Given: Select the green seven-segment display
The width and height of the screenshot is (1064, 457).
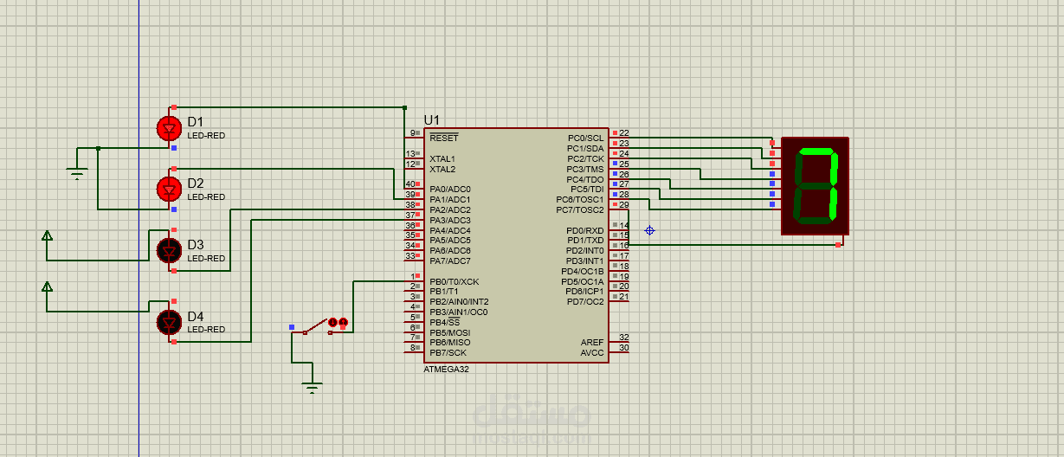Looking at the screenshot, I should 815,186.
